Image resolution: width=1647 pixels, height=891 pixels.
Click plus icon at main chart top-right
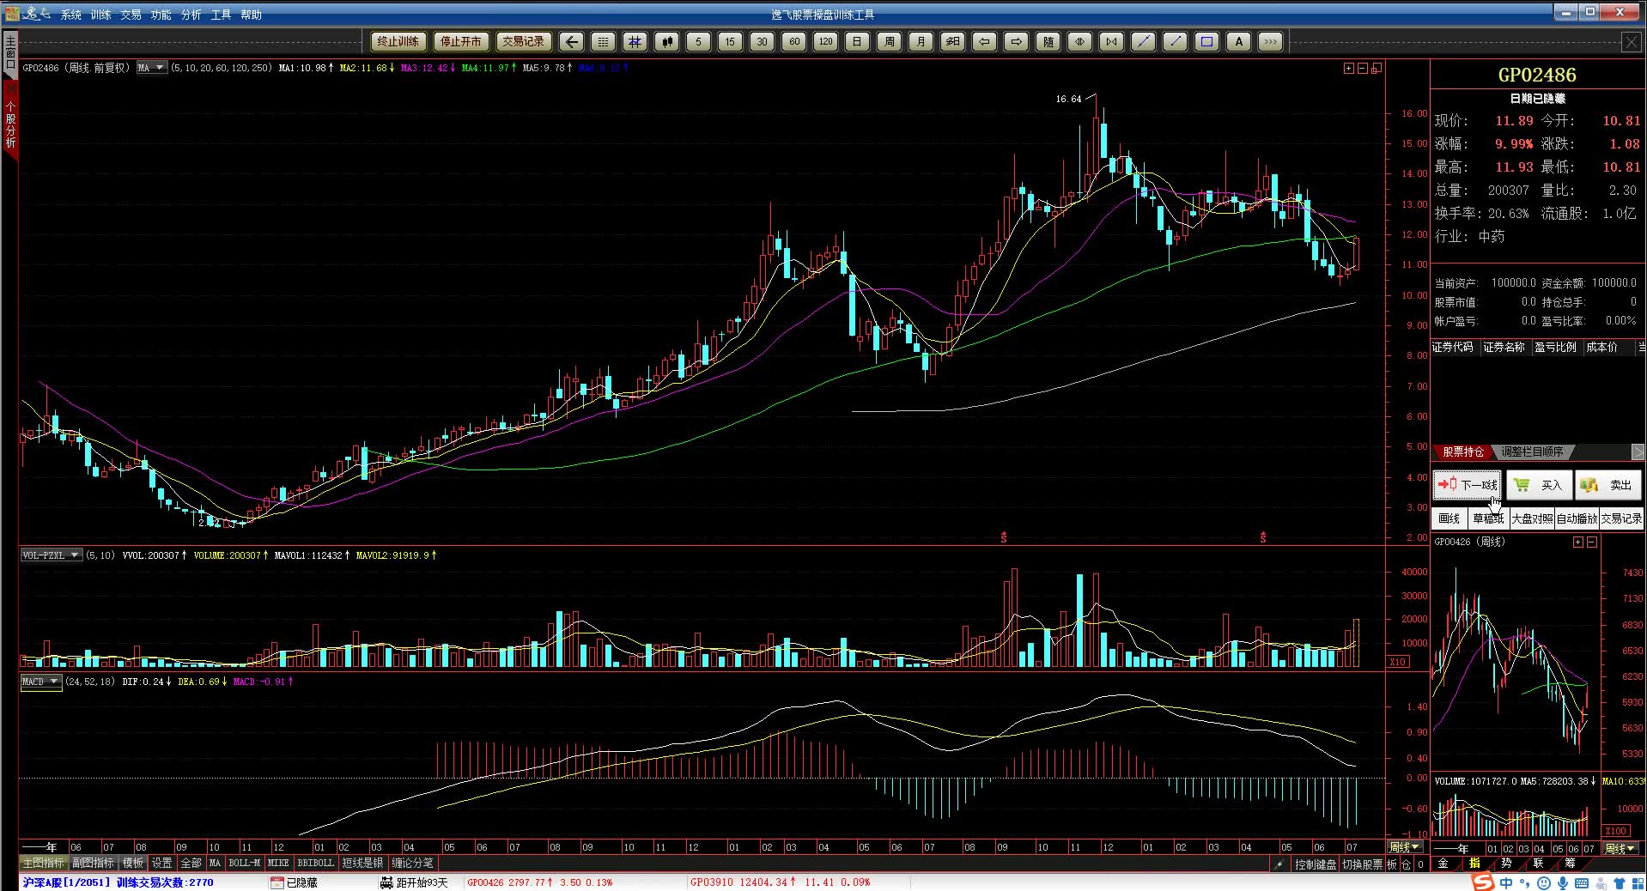pos(1349,69)
